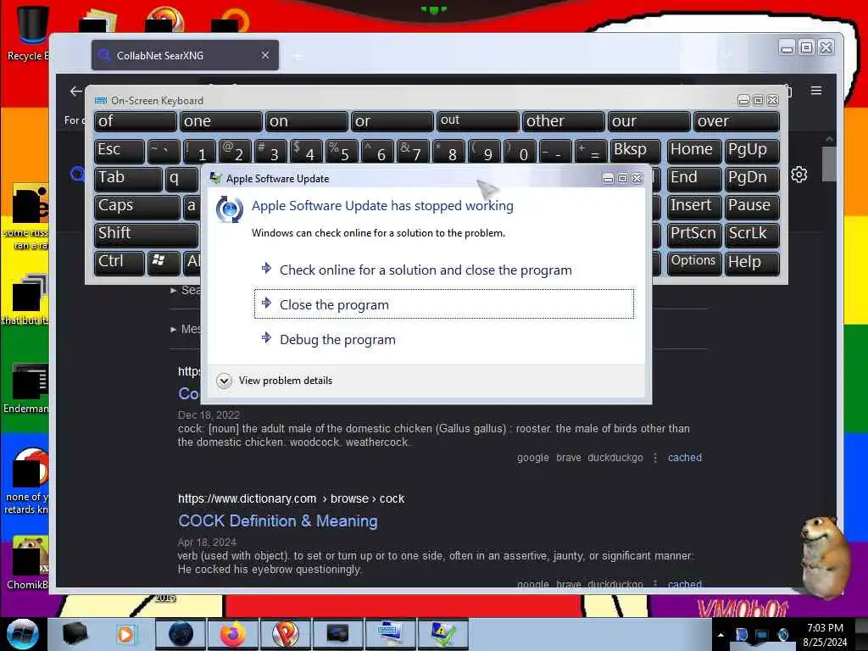Viewport: 868px width, 651px height.
Task: Open the ChomikBox desktop icon
Action: [26, 563]
